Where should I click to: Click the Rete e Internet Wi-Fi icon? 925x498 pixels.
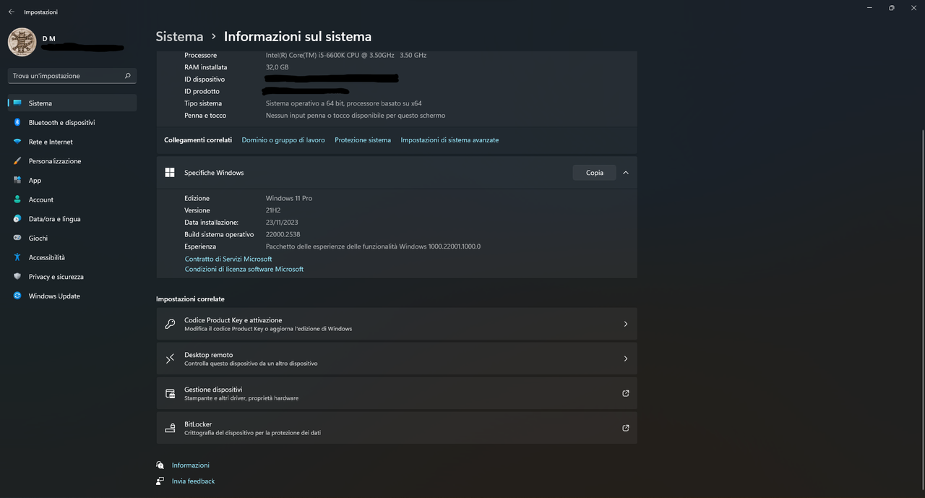[x=17, y=142]
